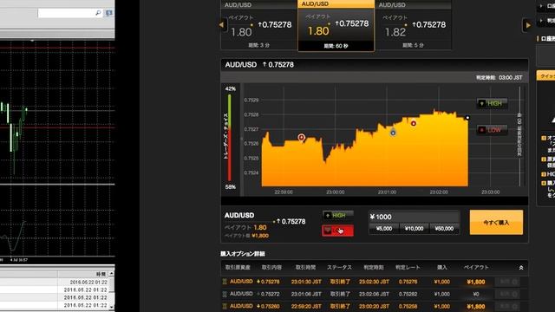
Task: Click the 取引原資産 column header
Action: point(238,268)
